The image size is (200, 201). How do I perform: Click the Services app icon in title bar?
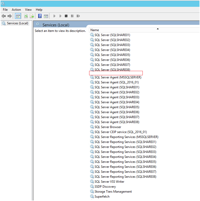tap(3, 4)
